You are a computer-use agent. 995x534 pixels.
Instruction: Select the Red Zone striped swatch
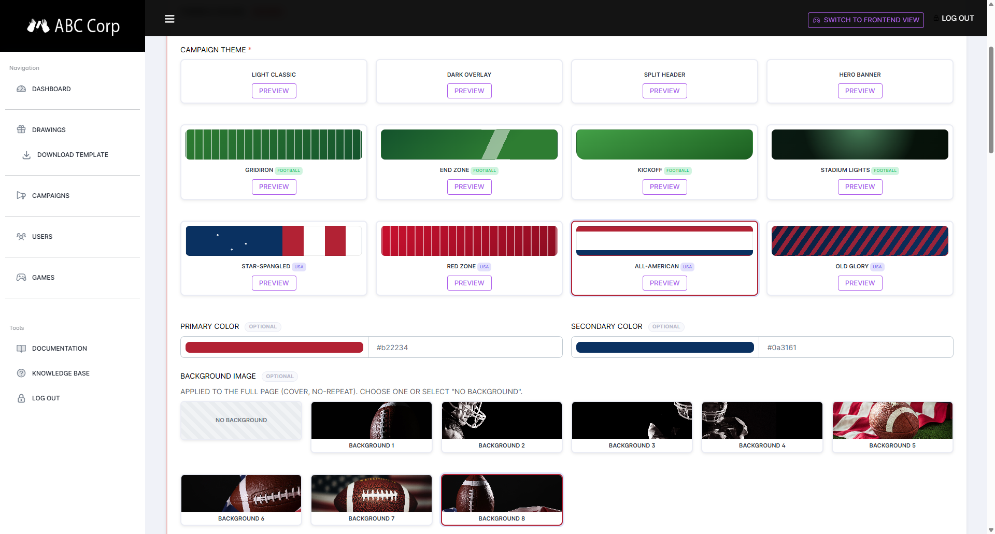click(469, 241)
